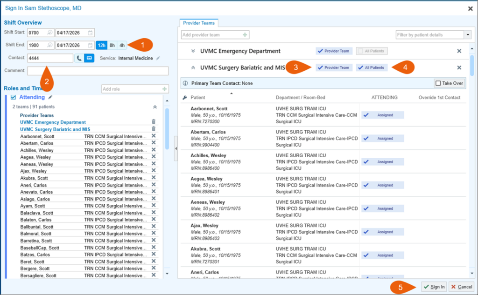The image size is (478, 295).
Task: Select the Attending role heading
Action: point(32,97)
